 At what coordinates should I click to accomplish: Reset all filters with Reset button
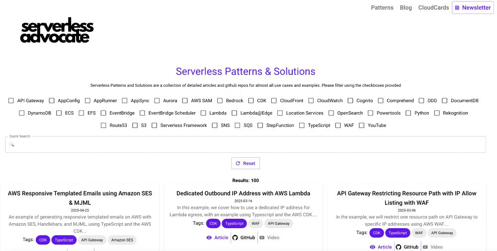coord(246,163)
